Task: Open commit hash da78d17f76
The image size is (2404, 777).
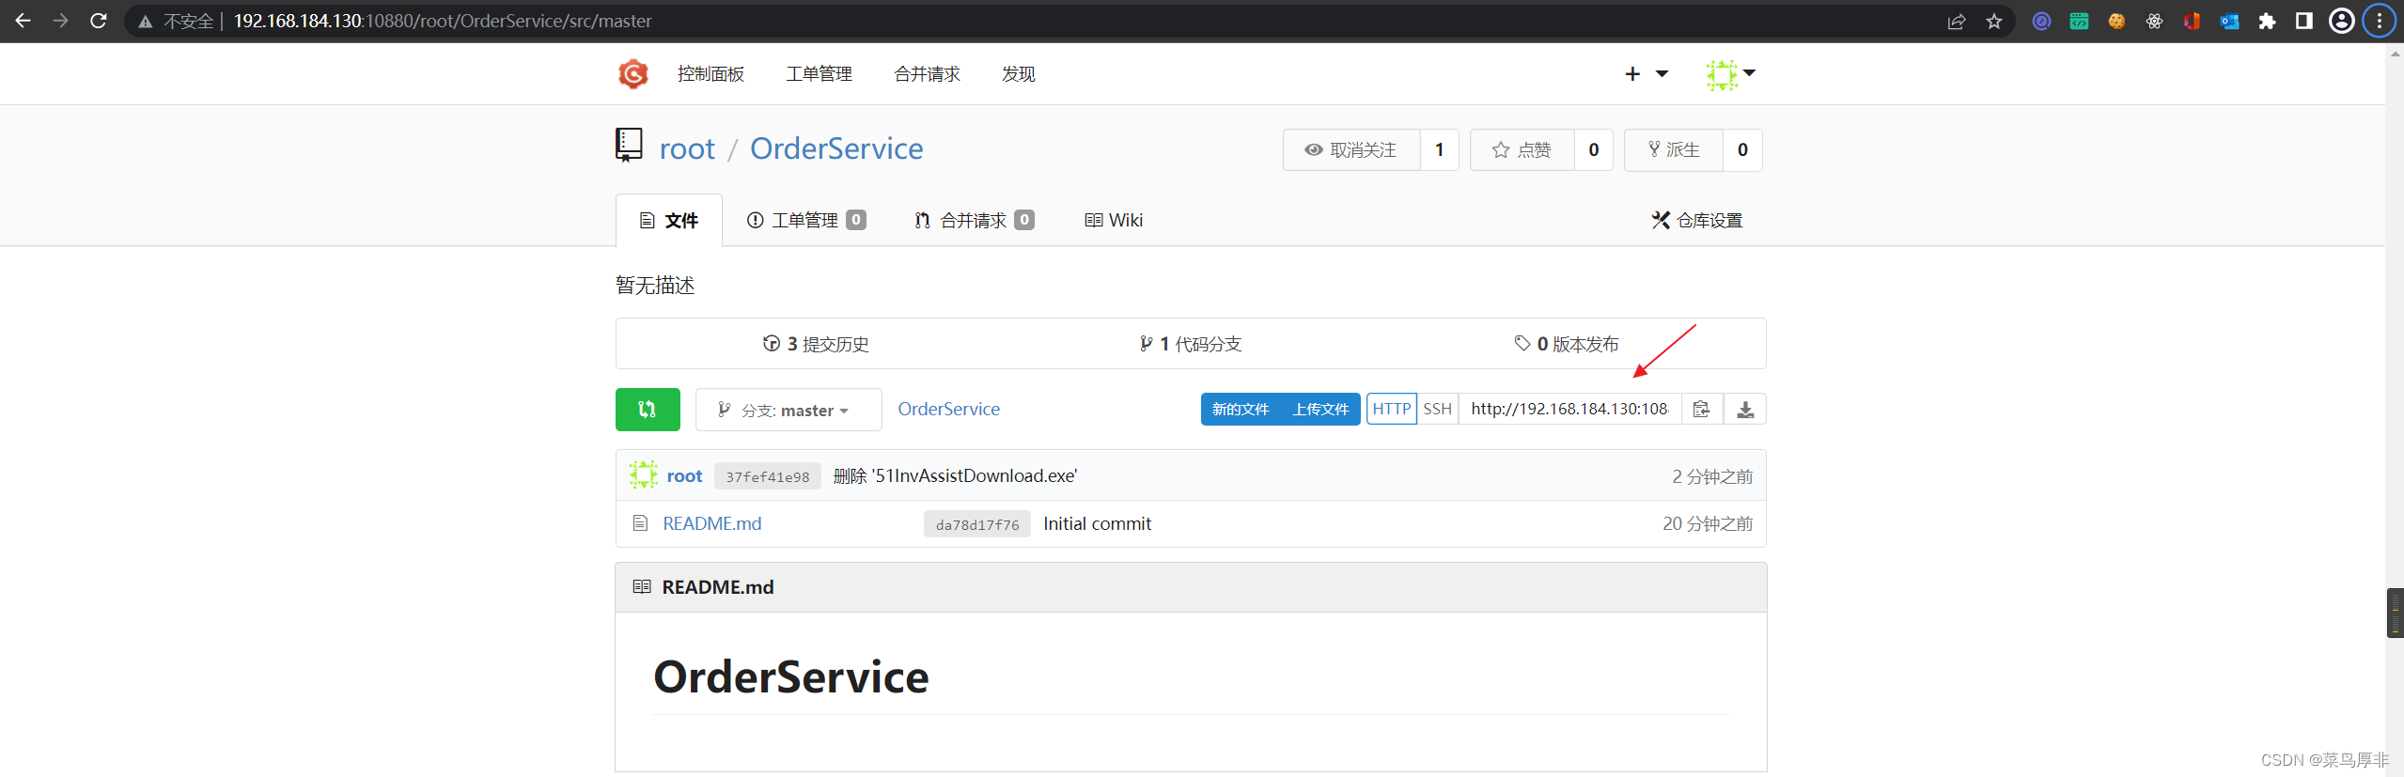Action: pos(977,524)
